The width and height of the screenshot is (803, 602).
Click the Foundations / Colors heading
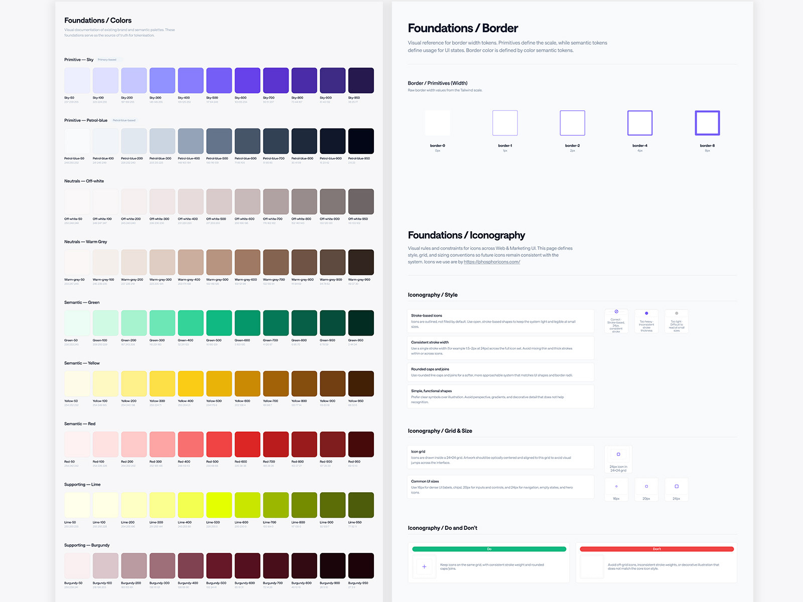coord(98,21)
